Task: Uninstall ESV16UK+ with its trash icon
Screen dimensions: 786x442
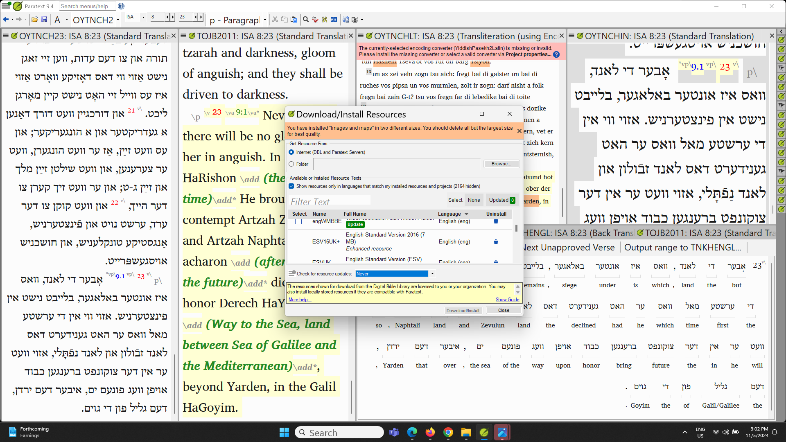Action: [496, 241]
